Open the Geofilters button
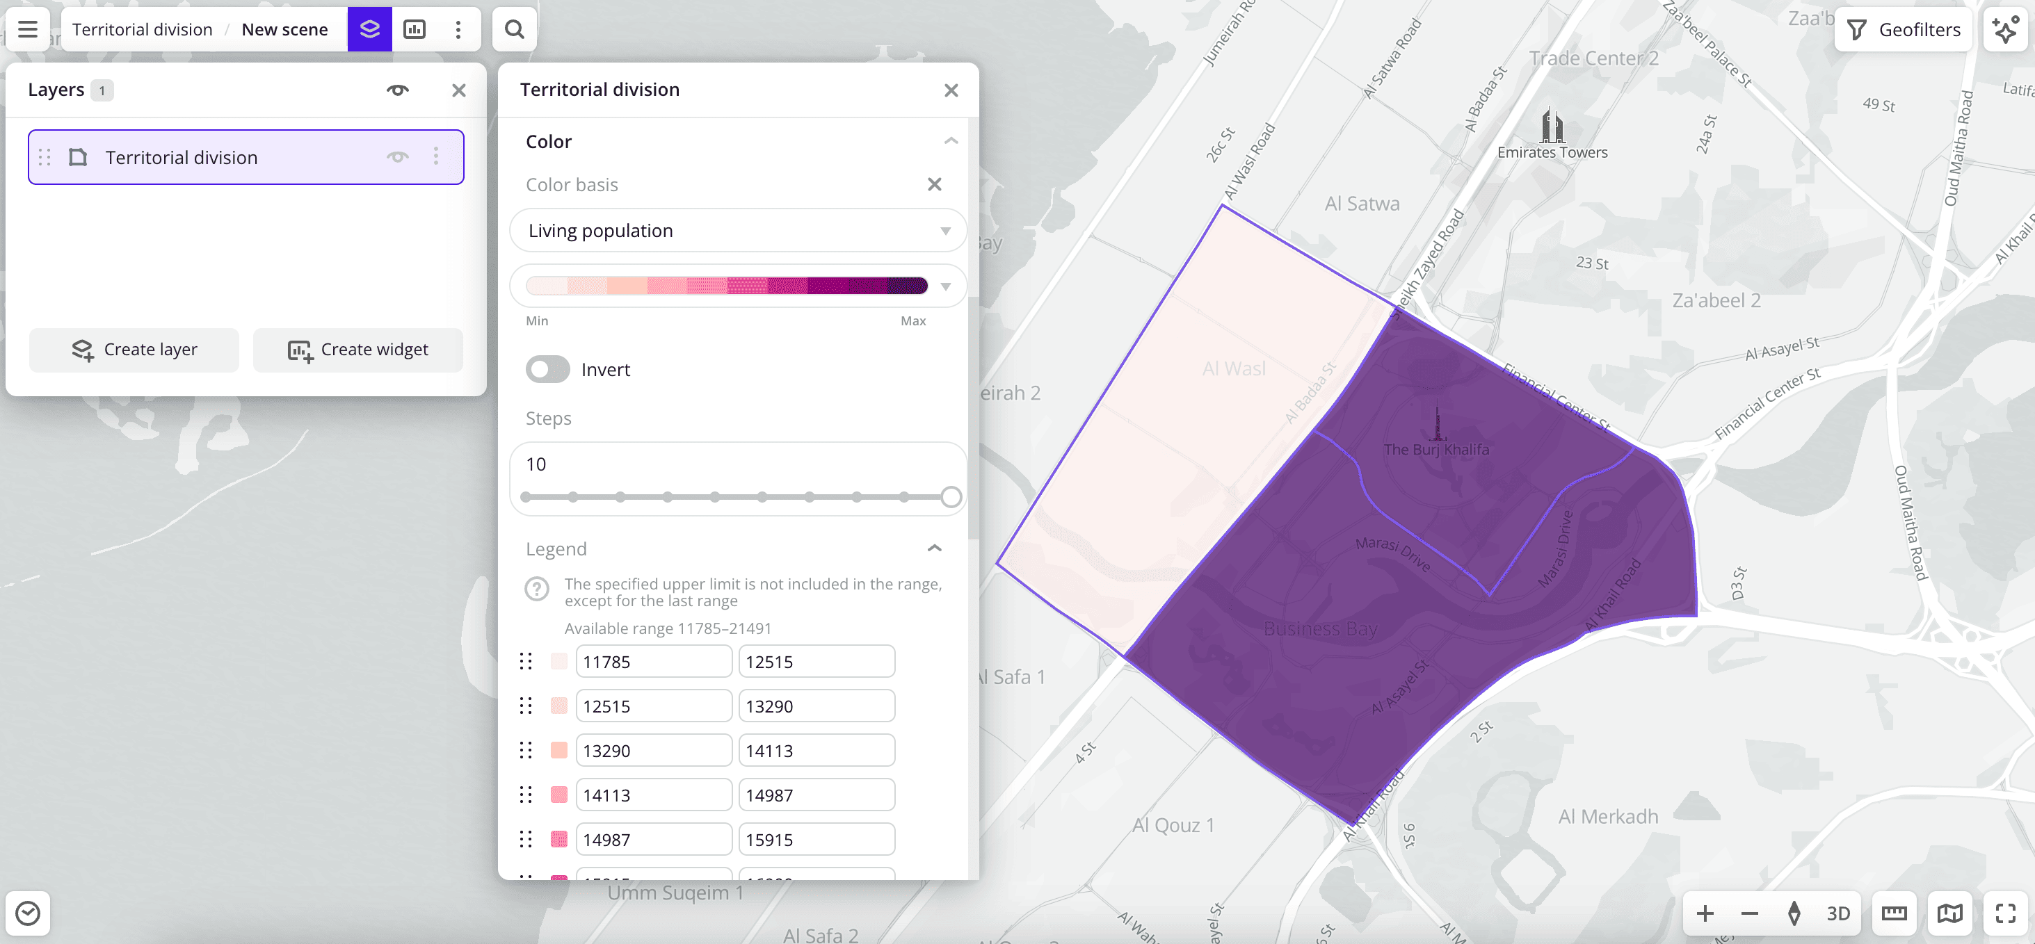 (1904, 29)
